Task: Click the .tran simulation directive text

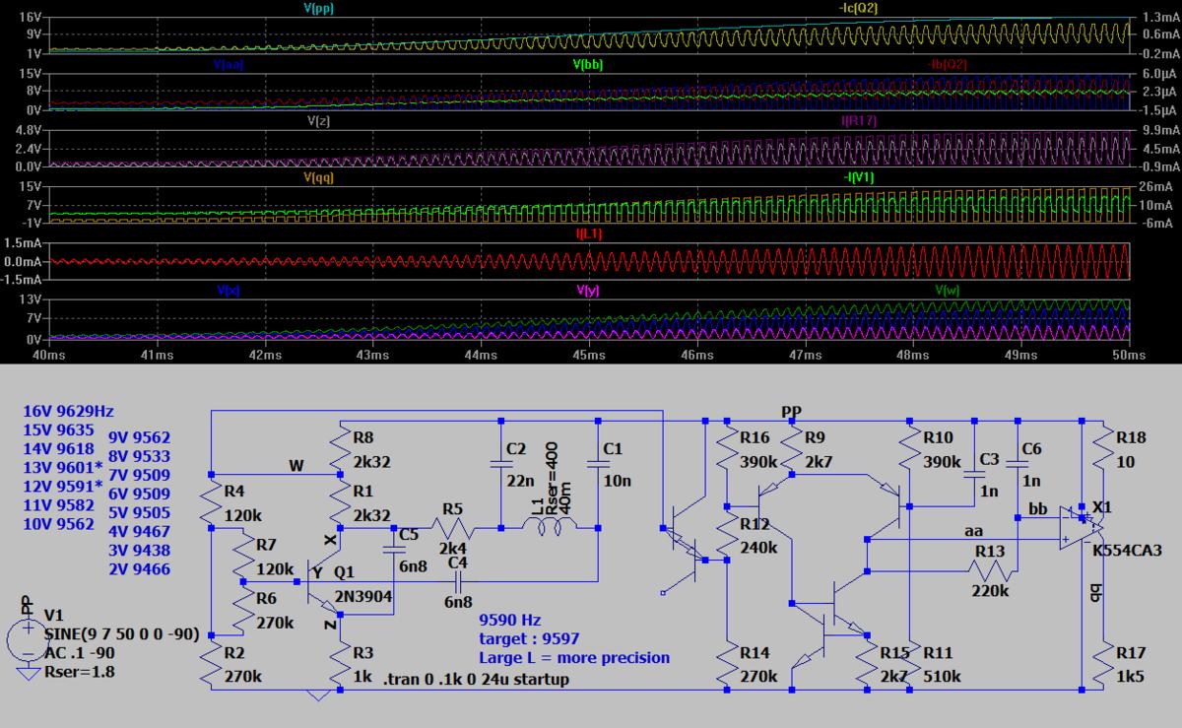Action: 475,680
